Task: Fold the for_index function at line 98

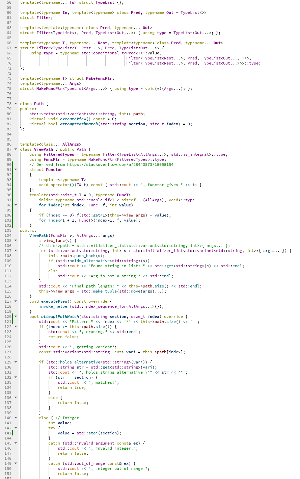Action: pyautogui.click(x=16, y=205)
